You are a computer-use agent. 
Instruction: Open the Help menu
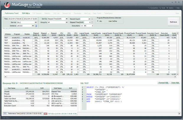pos(177,8)
